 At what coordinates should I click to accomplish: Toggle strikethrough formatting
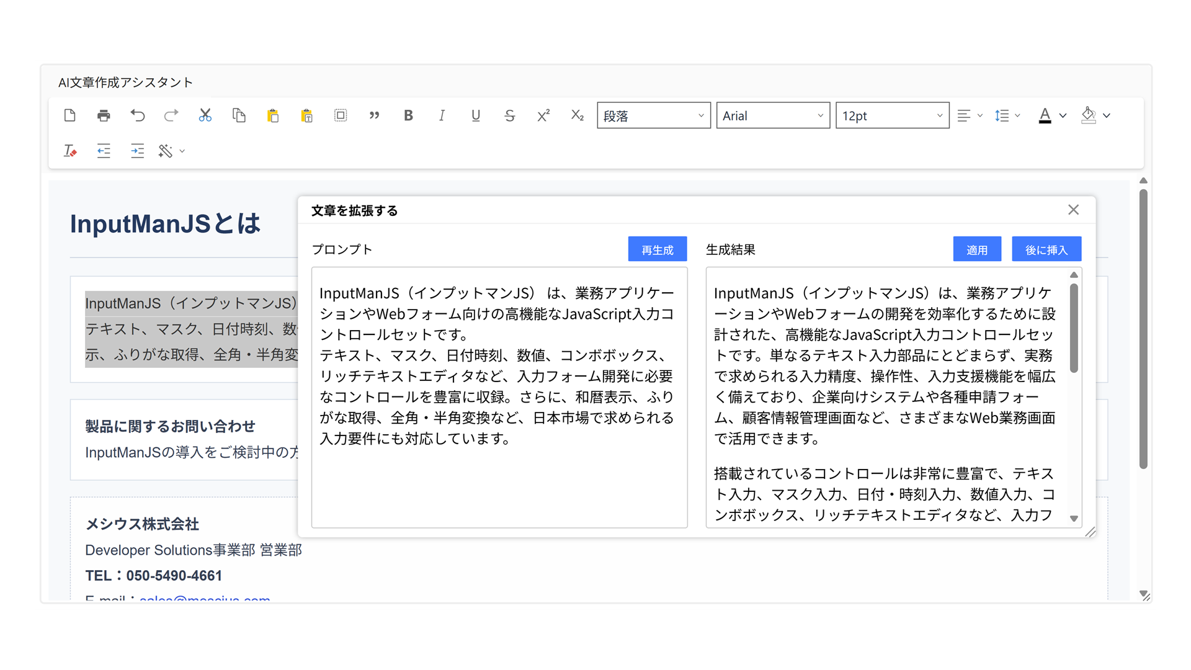coord(509,115)
